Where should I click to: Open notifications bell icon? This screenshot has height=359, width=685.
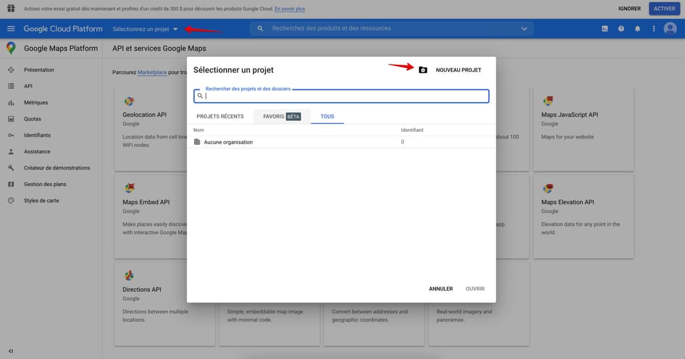click(x=637, y=28)
